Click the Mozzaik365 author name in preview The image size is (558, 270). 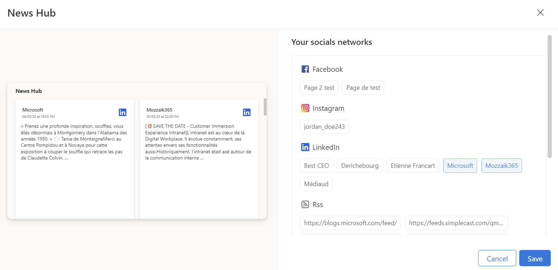(x=159, y=110)
